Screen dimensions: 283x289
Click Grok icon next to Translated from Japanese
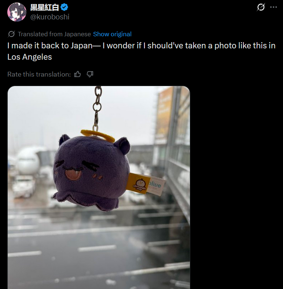11,34
